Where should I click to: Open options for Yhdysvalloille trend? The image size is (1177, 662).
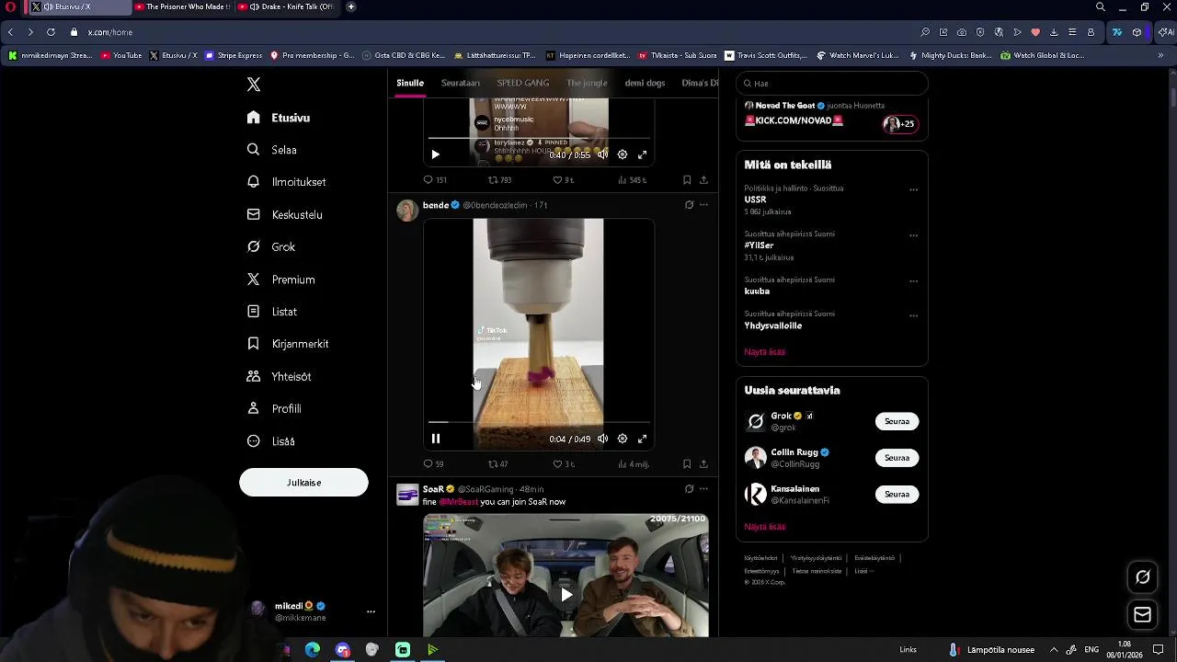click(913, 315)
